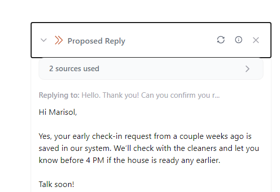The height and width of the screenshot is (192, 280).
Task: Click the truncated "r..." ending of the quoted message
Action: 216,95
